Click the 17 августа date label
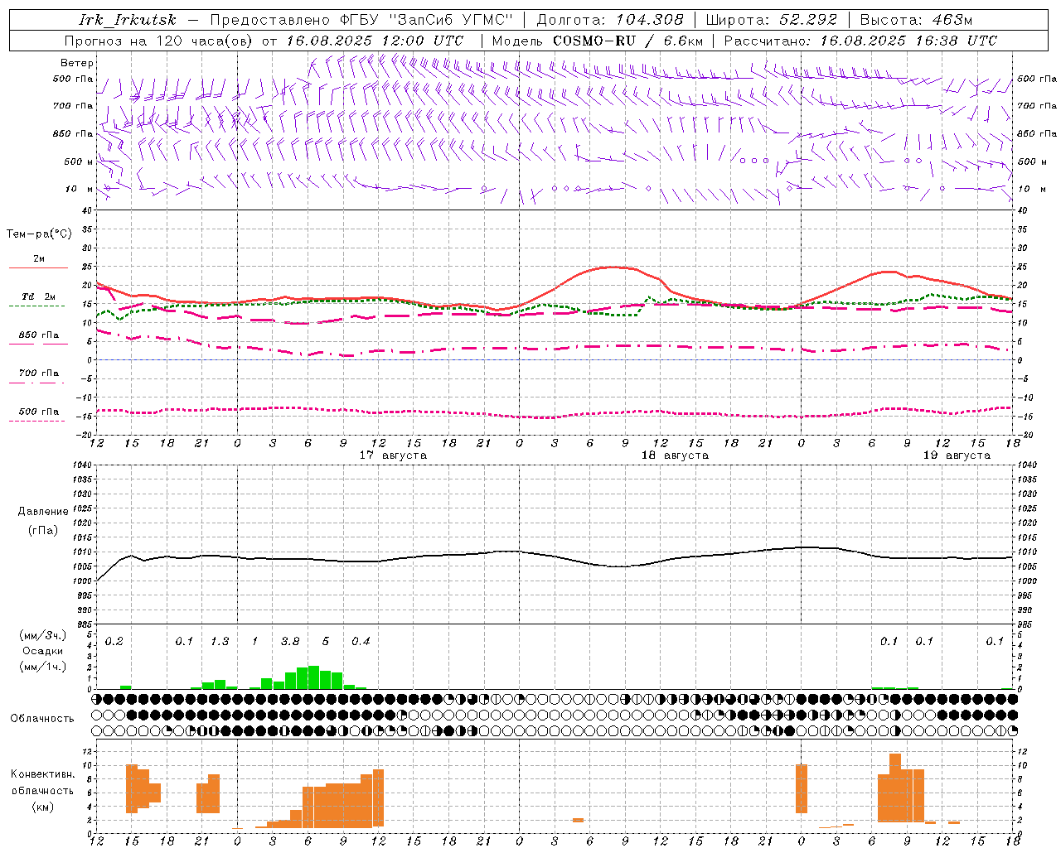Viewport: 1061px width, 848px height. (393, 455)
